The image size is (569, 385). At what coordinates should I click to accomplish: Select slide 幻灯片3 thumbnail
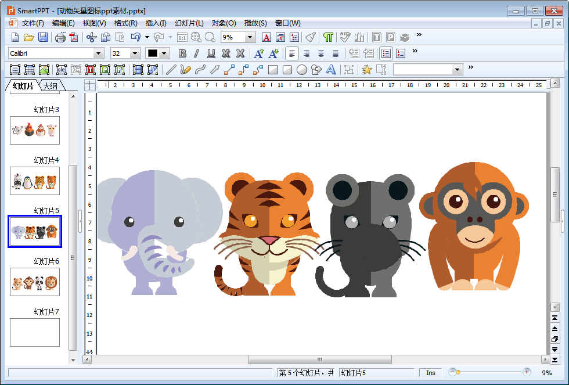[35, 130]
